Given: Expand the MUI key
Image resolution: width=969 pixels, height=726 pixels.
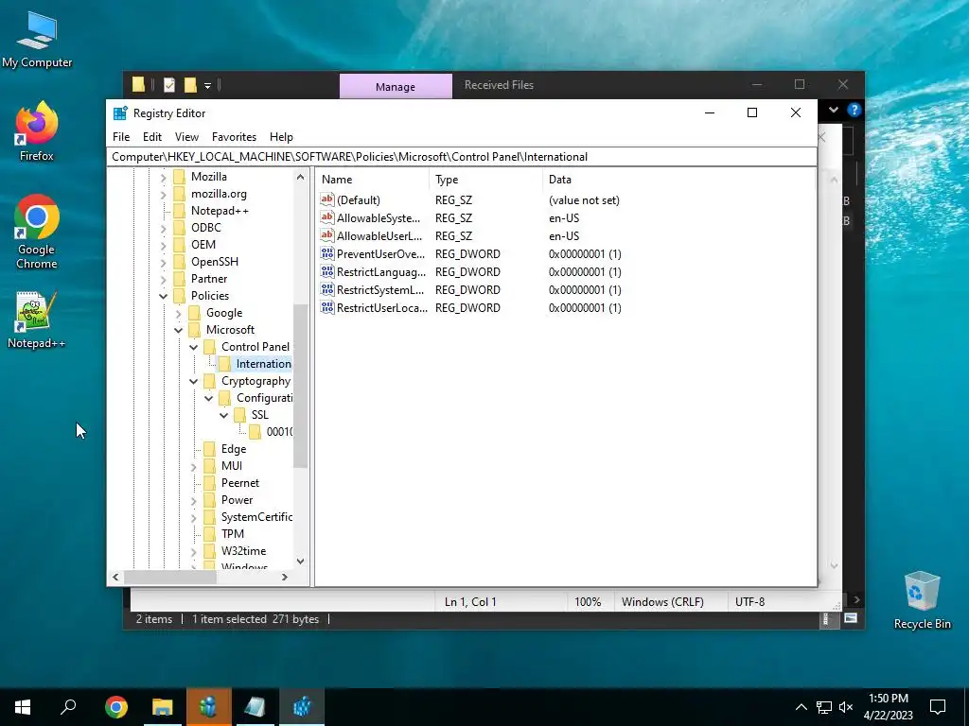Looking at the screenshot, I should [193, 466].
